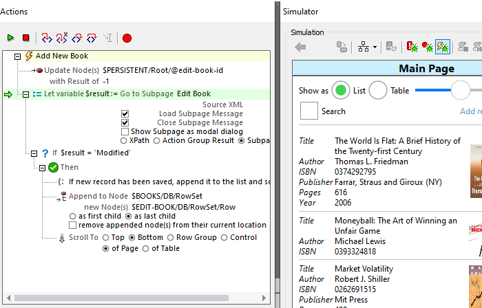482x308 pixels.
Task: Collapse the Then branch node
Action: pyautogui.click(x=42, y=167)
